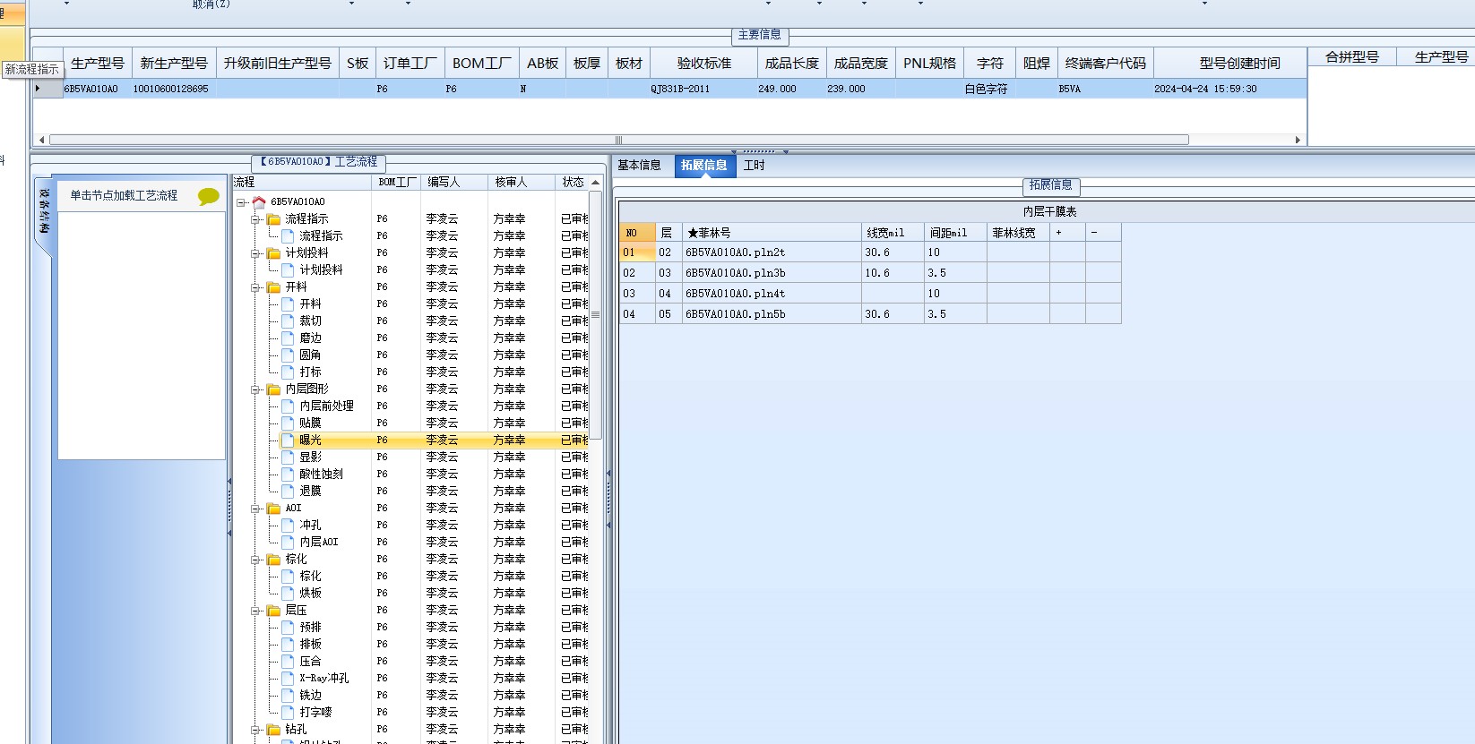This screenshot has width=1475, height=744.
Task: Click the 6B5VA010A0.pln4t film cell
Action: click(772, 294)
